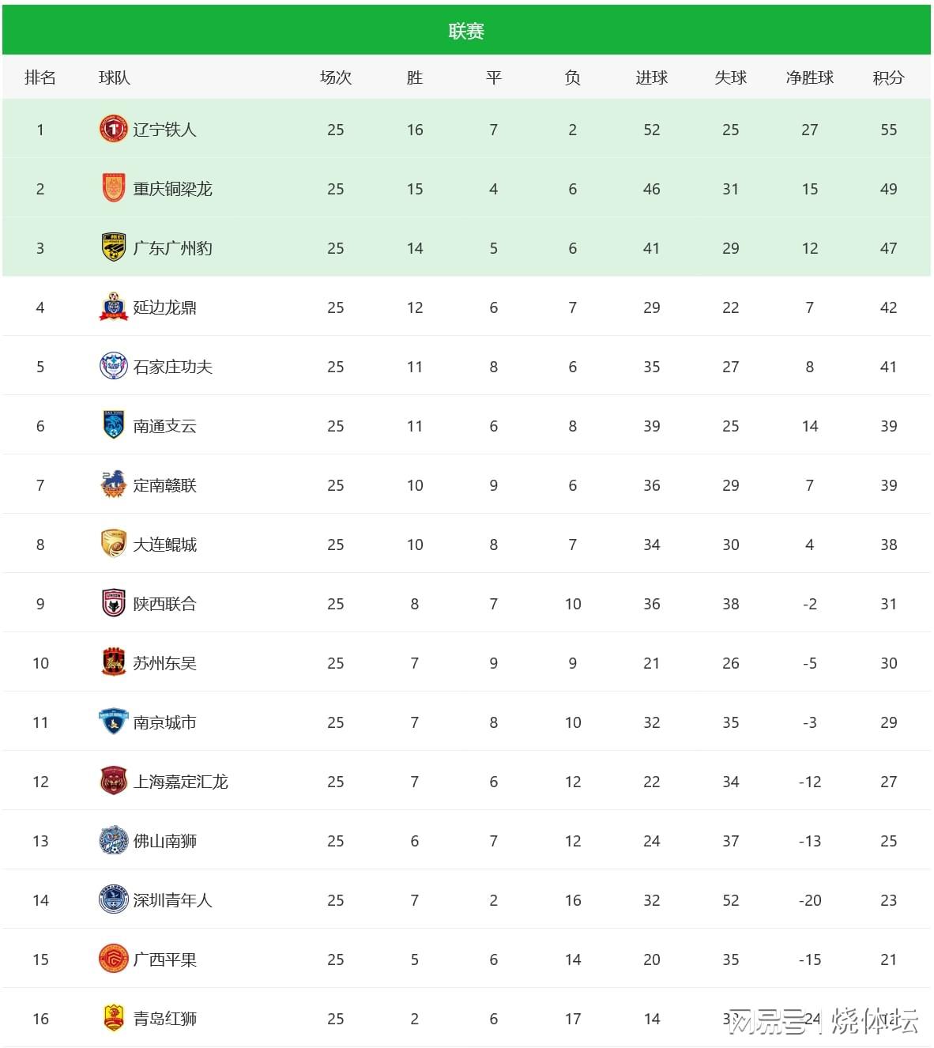The height and width of the screenshot is (1048, 934).
Task: Select the 青岛红狮 club icon
Action: point(114,1018)
